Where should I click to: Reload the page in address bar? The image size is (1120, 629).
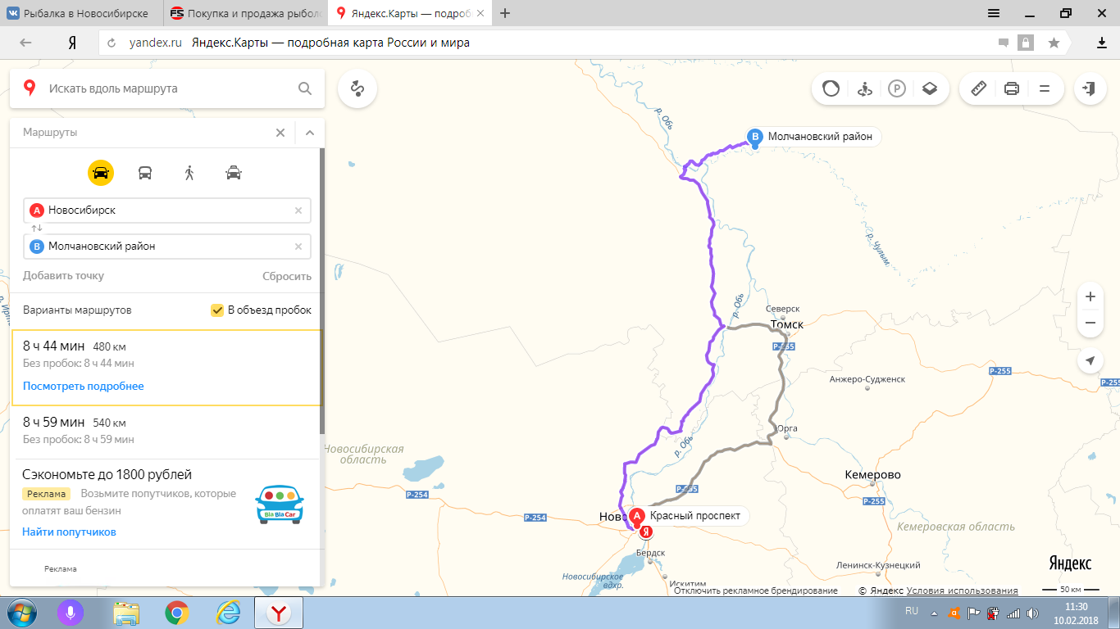click(x=112, y=43)
